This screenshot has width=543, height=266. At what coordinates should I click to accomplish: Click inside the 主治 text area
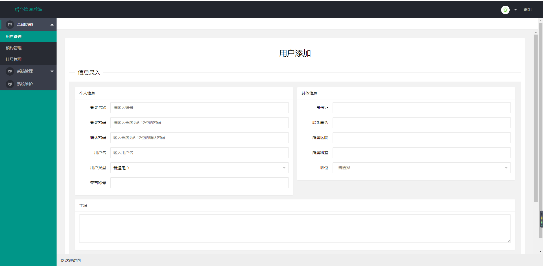pyautogui.click(x=295, y=229)
